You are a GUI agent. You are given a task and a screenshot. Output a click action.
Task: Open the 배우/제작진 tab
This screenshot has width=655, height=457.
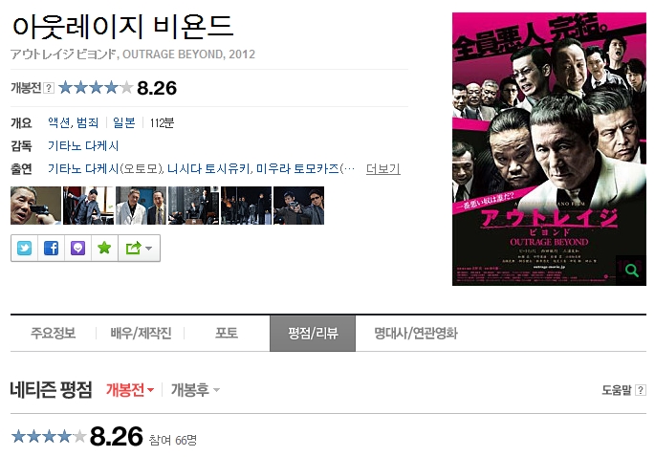(141, 334)
